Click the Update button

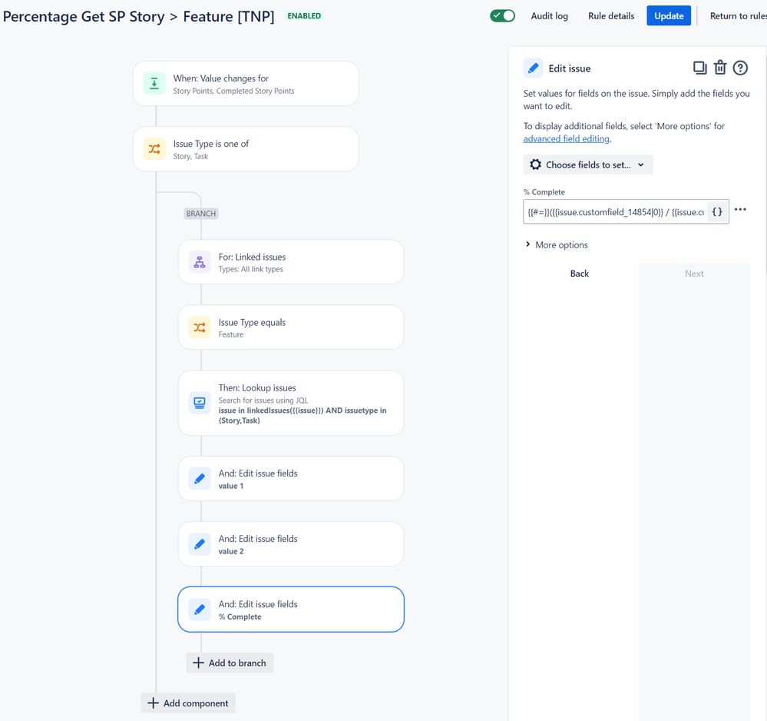(669, 15)
